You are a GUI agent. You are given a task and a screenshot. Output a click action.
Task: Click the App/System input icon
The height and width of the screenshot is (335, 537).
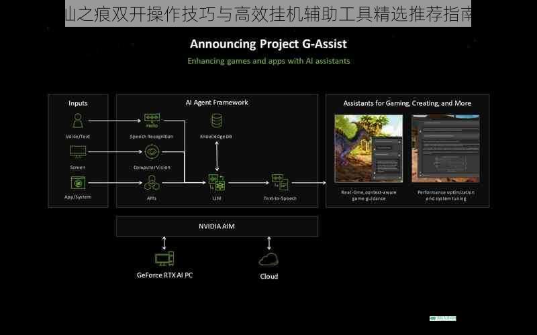(78, 183)
